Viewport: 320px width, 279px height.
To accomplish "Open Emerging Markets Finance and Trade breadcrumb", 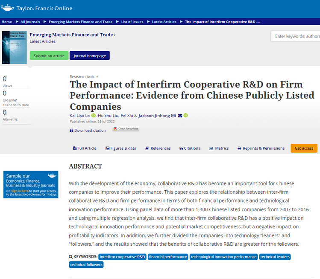I will point(81,22).
